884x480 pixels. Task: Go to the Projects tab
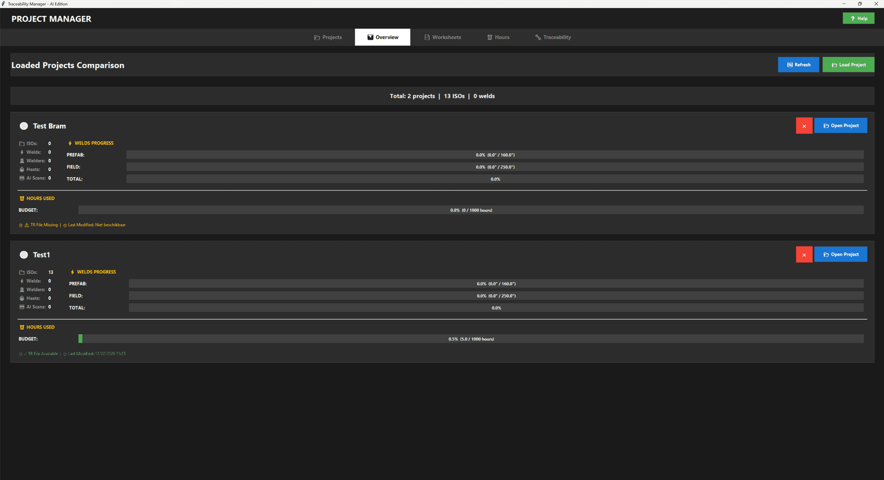click(328, 37)
